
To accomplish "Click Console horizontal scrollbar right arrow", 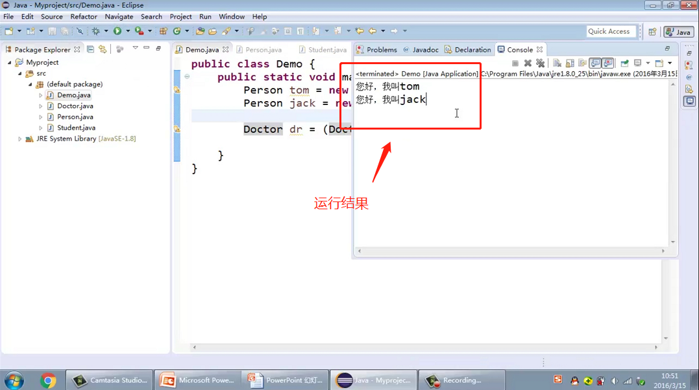I will pyautogui.click(x=663, y=251).
